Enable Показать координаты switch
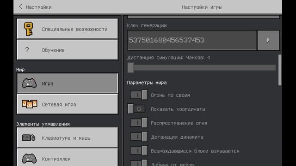The height and width of the screenshot is (166, 296). click(x=136, y=109)
